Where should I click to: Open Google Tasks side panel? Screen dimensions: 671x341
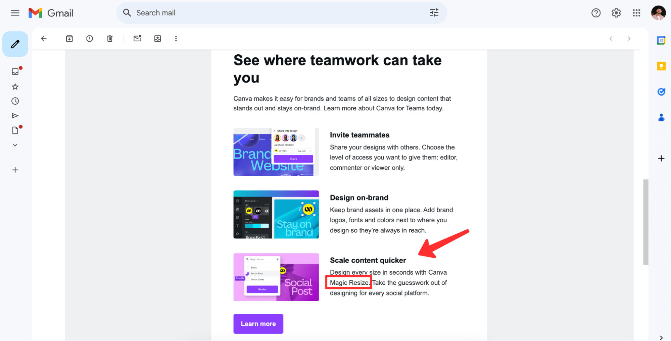coord(661,92)
